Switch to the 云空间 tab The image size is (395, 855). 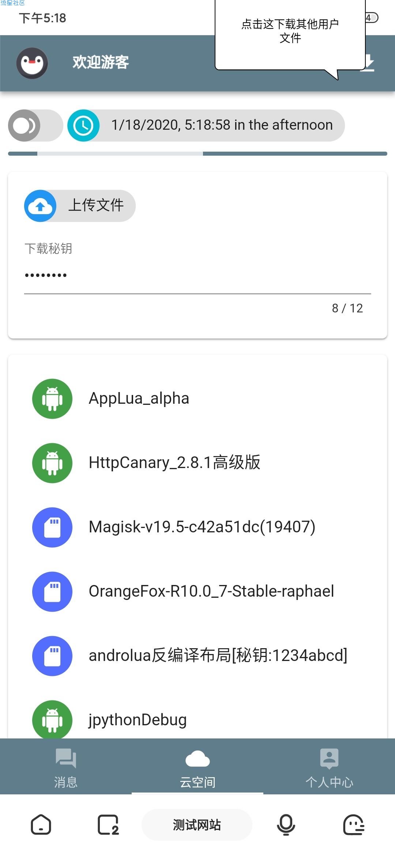tap(197, 767)
